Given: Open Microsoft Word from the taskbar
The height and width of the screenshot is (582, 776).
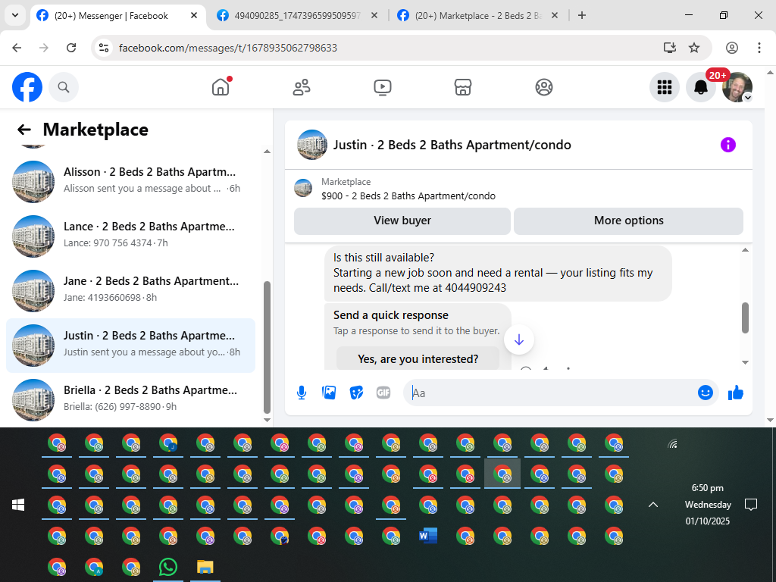Looking at the screenshot, I should tap(428, 536).
